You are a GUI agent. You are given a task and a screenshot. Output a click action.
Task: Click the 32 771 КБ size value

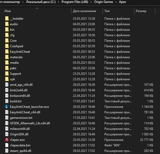[146, 140]
